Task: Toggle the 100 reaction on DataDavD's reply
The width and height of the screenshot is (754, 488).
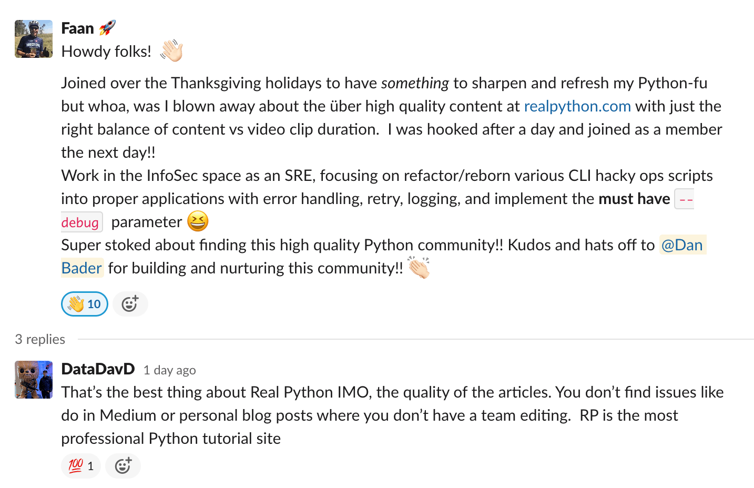Action: (80, 465)
